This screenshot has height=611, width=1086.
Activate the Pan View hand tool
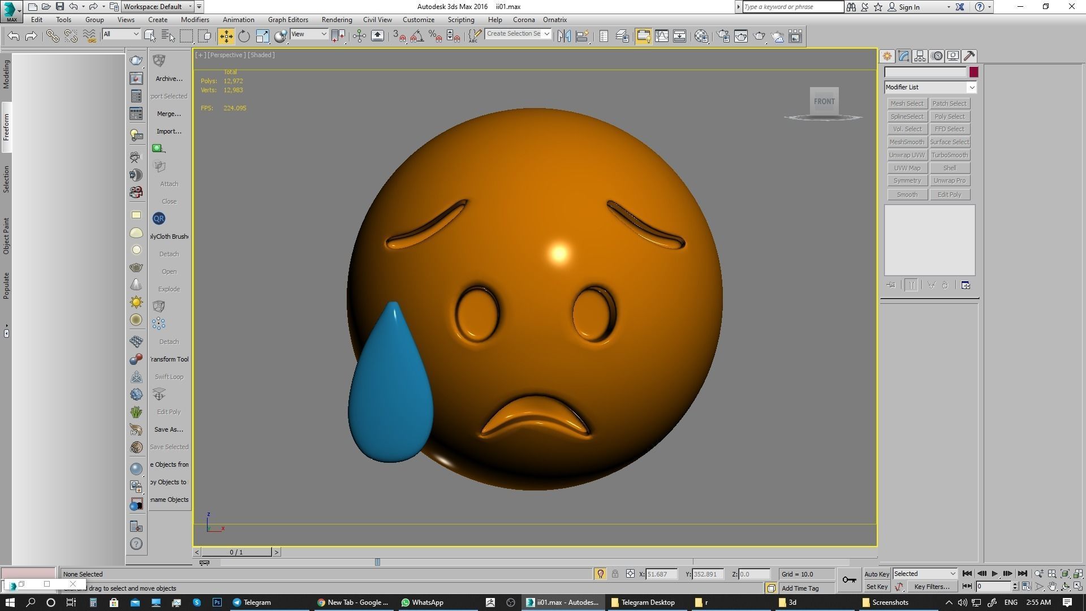(x=1052, y=587)
